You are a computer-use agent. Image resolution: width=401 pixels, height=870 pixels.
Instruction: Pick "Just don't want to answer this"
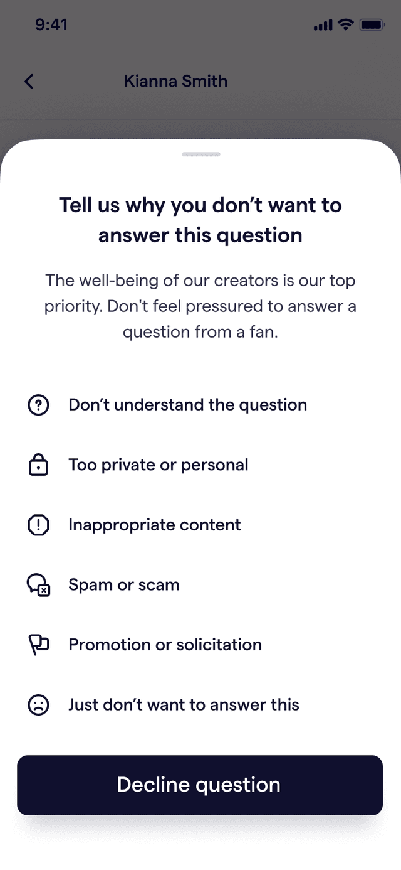tap(200, 705)
